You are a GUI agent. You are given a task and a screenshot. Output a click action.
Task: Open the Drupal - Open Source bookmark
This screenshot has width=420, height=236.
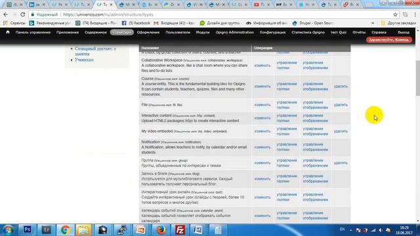(x=312, y=24)
